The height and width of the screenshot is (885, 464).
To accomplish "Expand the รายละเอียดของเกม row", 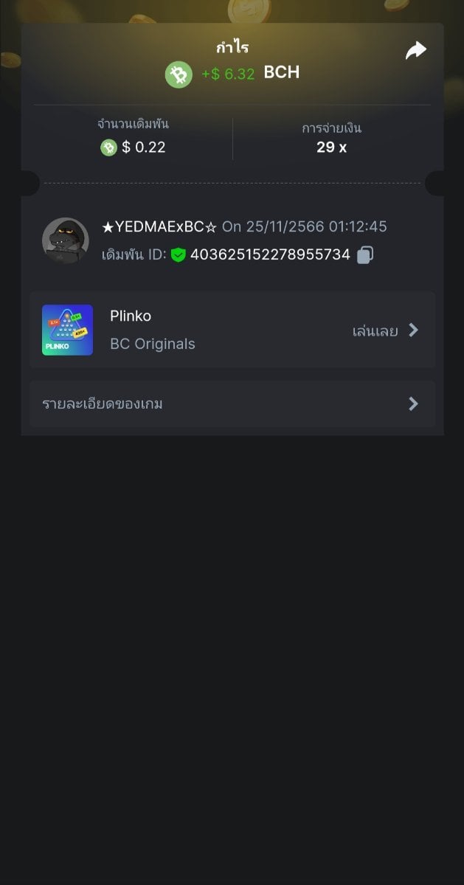I will click(221, 403).
